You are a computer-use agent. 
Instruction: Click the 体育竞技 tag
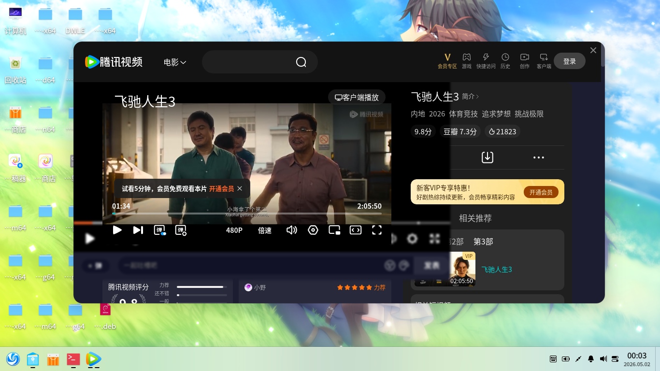[x=463, y=114]
